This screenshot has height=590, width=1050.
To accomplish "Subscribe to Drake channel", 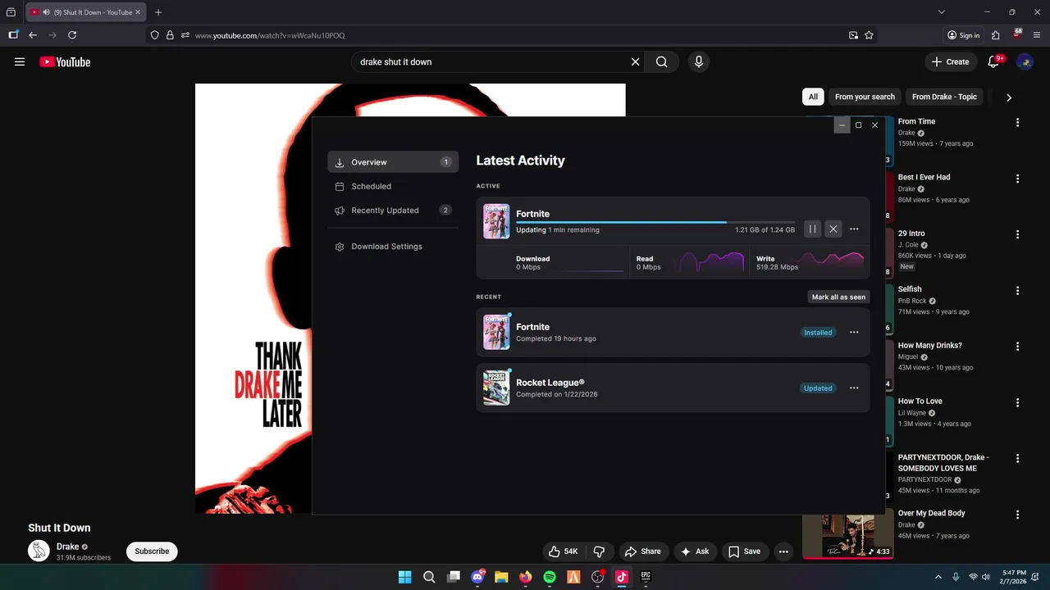I will (152, 551).
